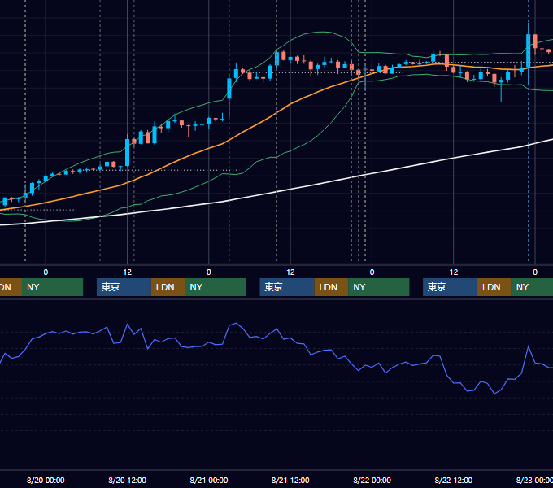
Task: Click the 8/22 12:00 date label
Action: (454, 480)
